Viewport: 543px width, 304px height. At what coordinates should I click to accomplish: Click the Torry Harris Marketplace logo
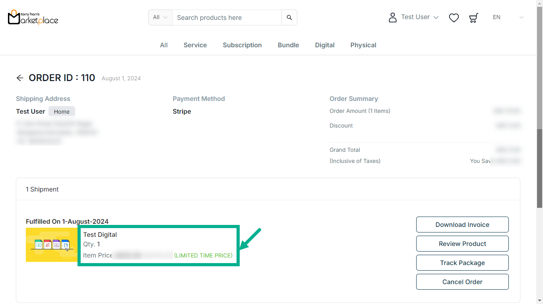coord(33,17)
